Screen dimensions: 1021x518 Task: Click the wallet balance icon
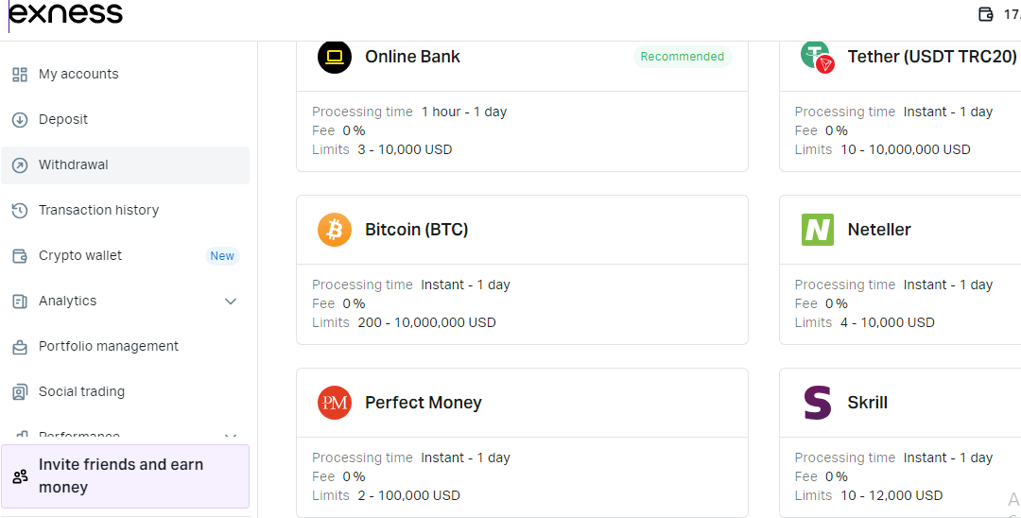[x=985, y=14]
